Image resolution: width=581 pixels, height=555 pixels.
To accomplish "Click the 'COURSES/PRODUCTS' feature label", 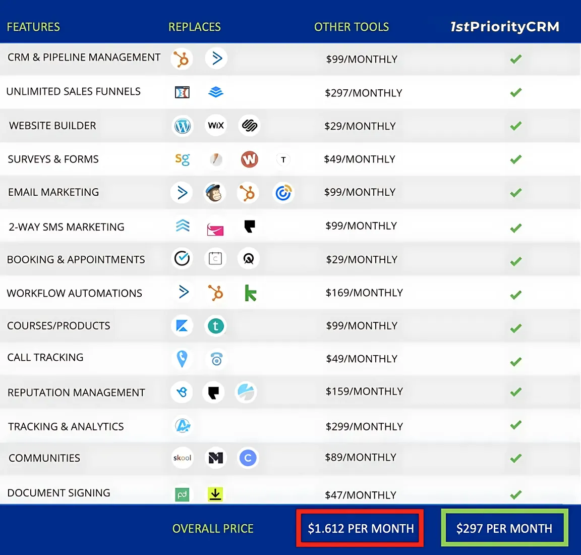I will pyautogui.click(x=59, y=325).
